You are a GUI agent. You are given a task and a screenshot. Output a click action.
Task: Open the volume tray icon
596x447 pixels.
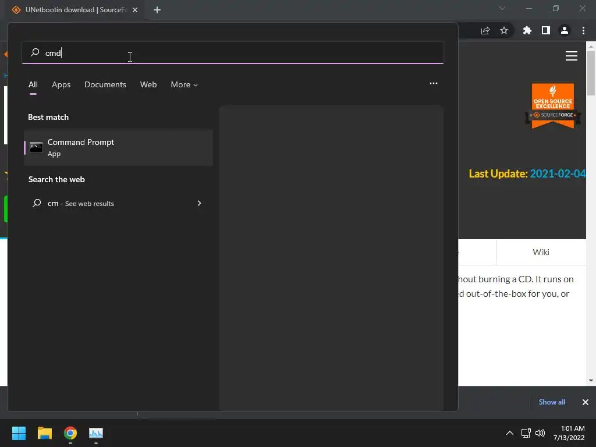tap(540, 433)
